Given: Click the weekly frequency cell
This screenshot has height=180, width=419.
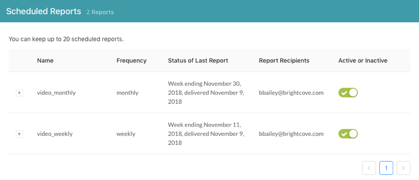Looking at the screenshot, I should tap(126, 134).
